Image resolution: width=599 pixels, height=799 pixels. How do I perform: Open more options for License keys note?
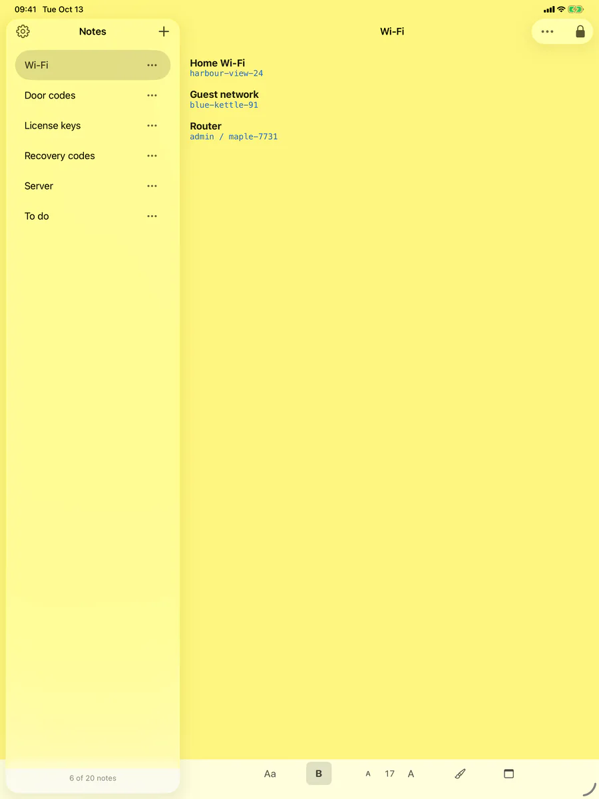click(x=152, y=125)
